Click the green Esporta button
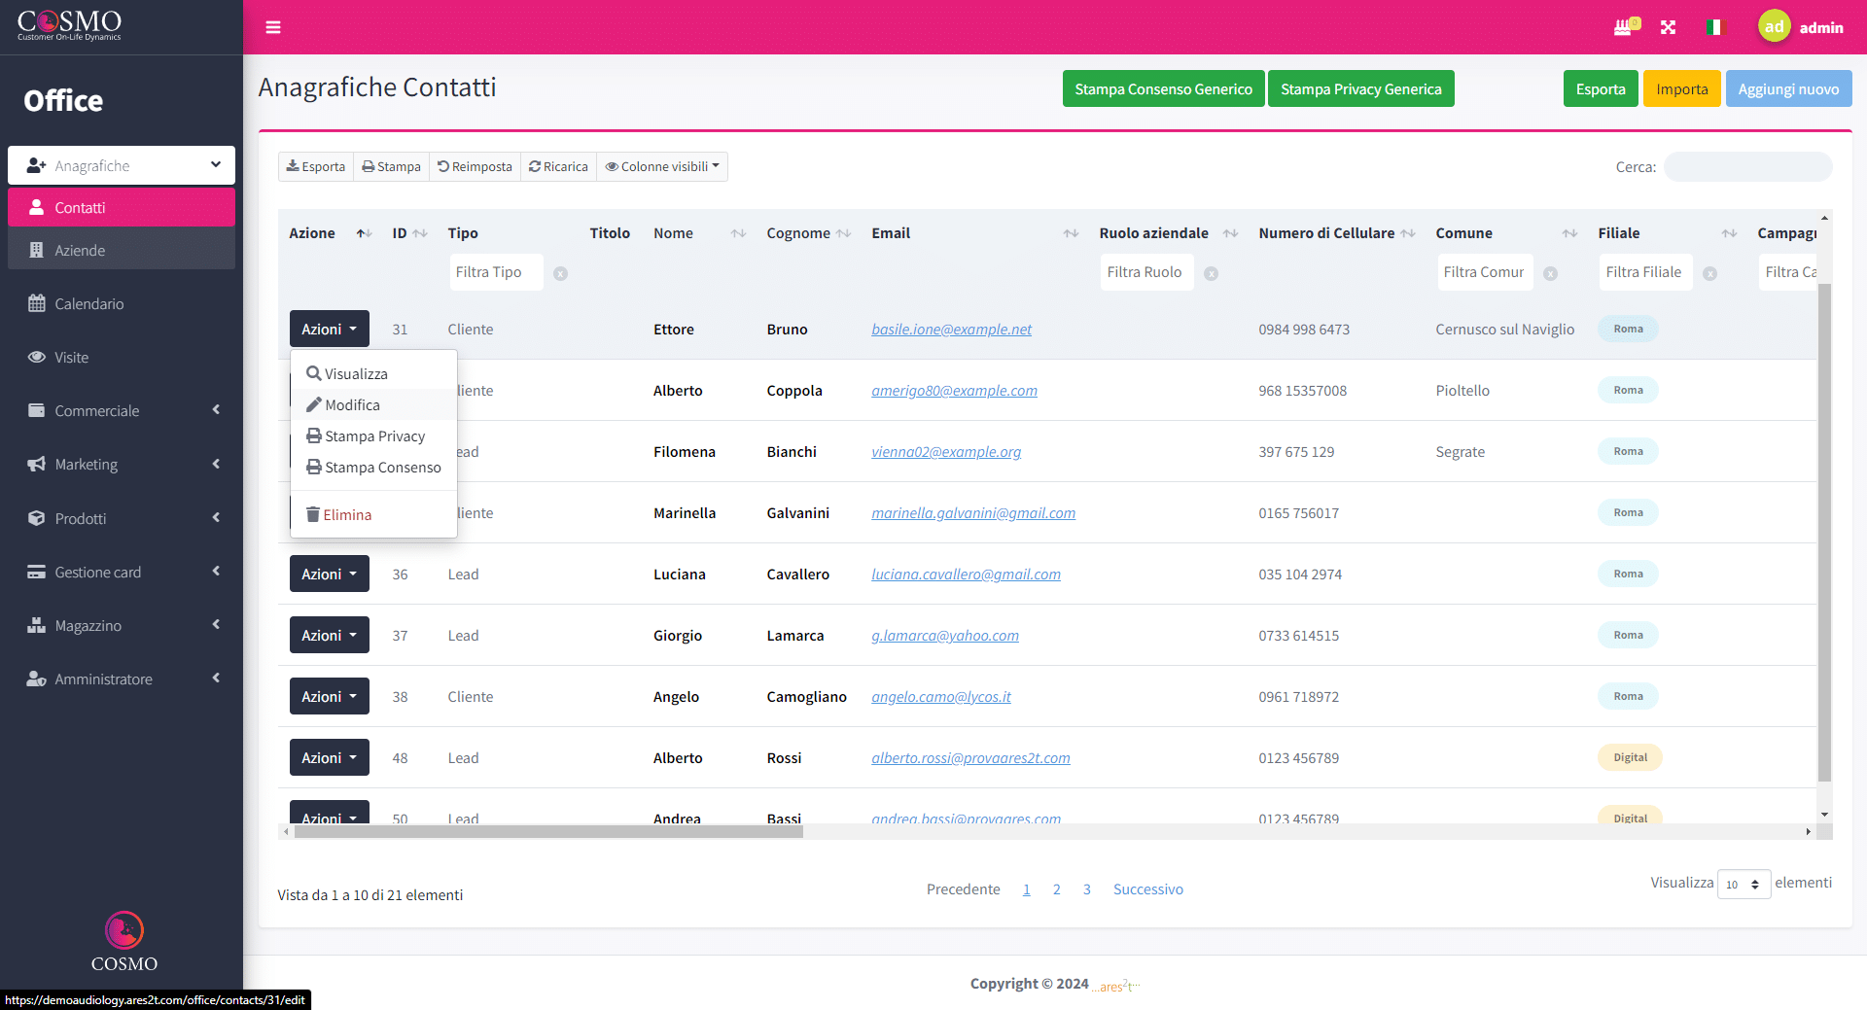1867x1010 pixels. click(1601, 88)
